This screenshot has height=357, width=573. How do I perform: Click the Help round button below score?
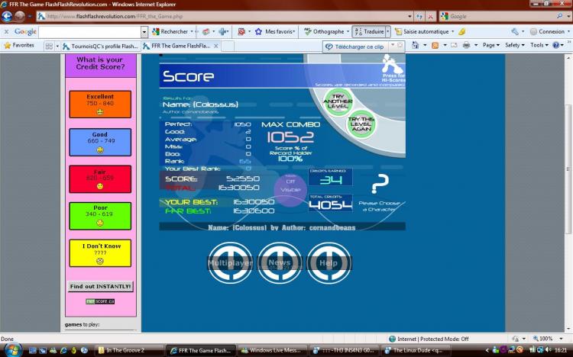click(x=329, y=263)
